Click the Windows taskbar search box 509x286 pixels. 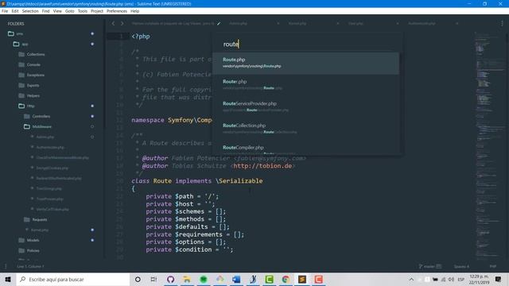[x=73, y=279]
